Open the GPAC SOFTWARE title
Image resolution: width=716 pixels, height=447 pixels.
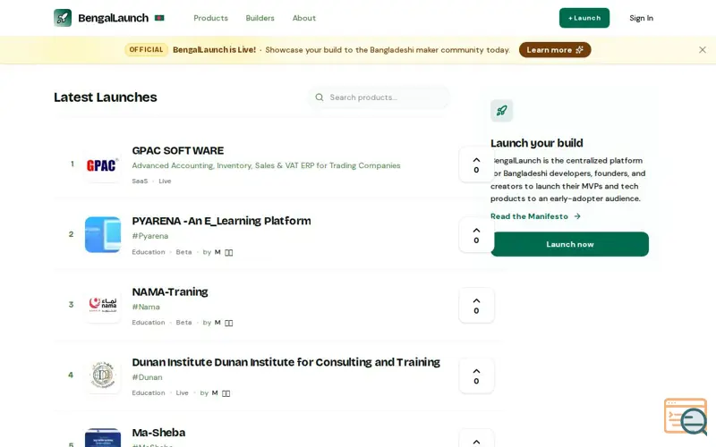(177, 150)
